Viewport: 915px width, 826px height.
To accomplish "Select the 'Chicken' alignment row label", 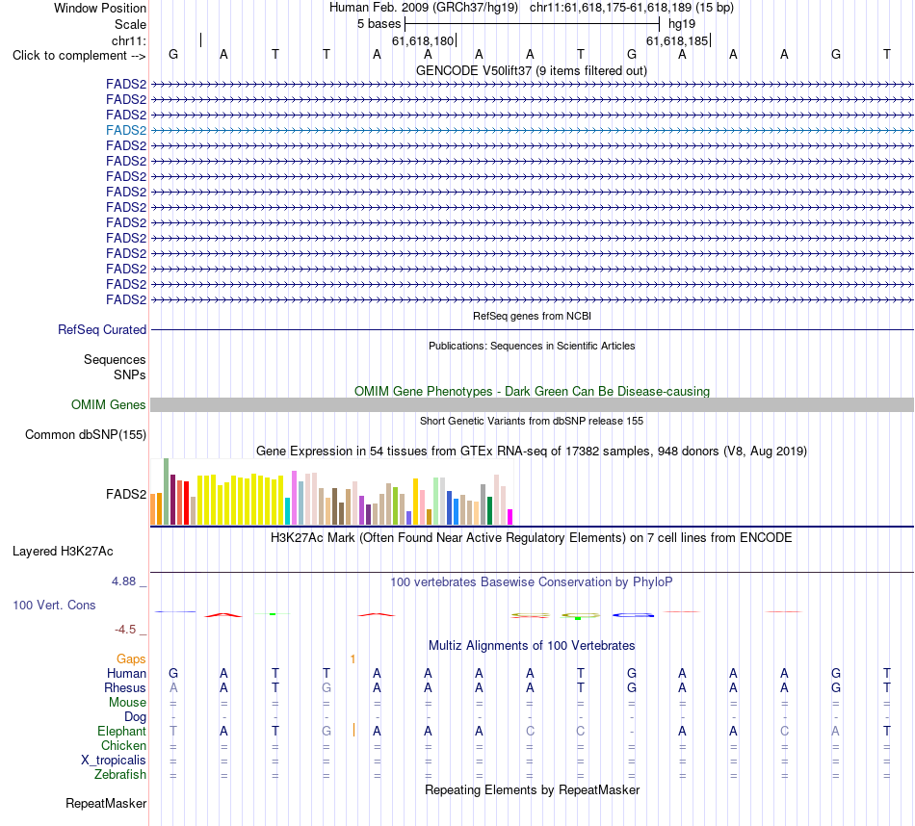I will coord(123,745).
